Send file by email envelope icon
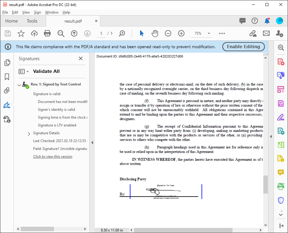Screen dimensions: 288x233 (x=266, y=33)
